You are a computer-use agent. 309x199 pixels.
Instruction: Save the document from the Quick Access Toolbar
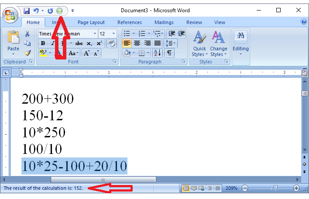(x=27, y=10)
